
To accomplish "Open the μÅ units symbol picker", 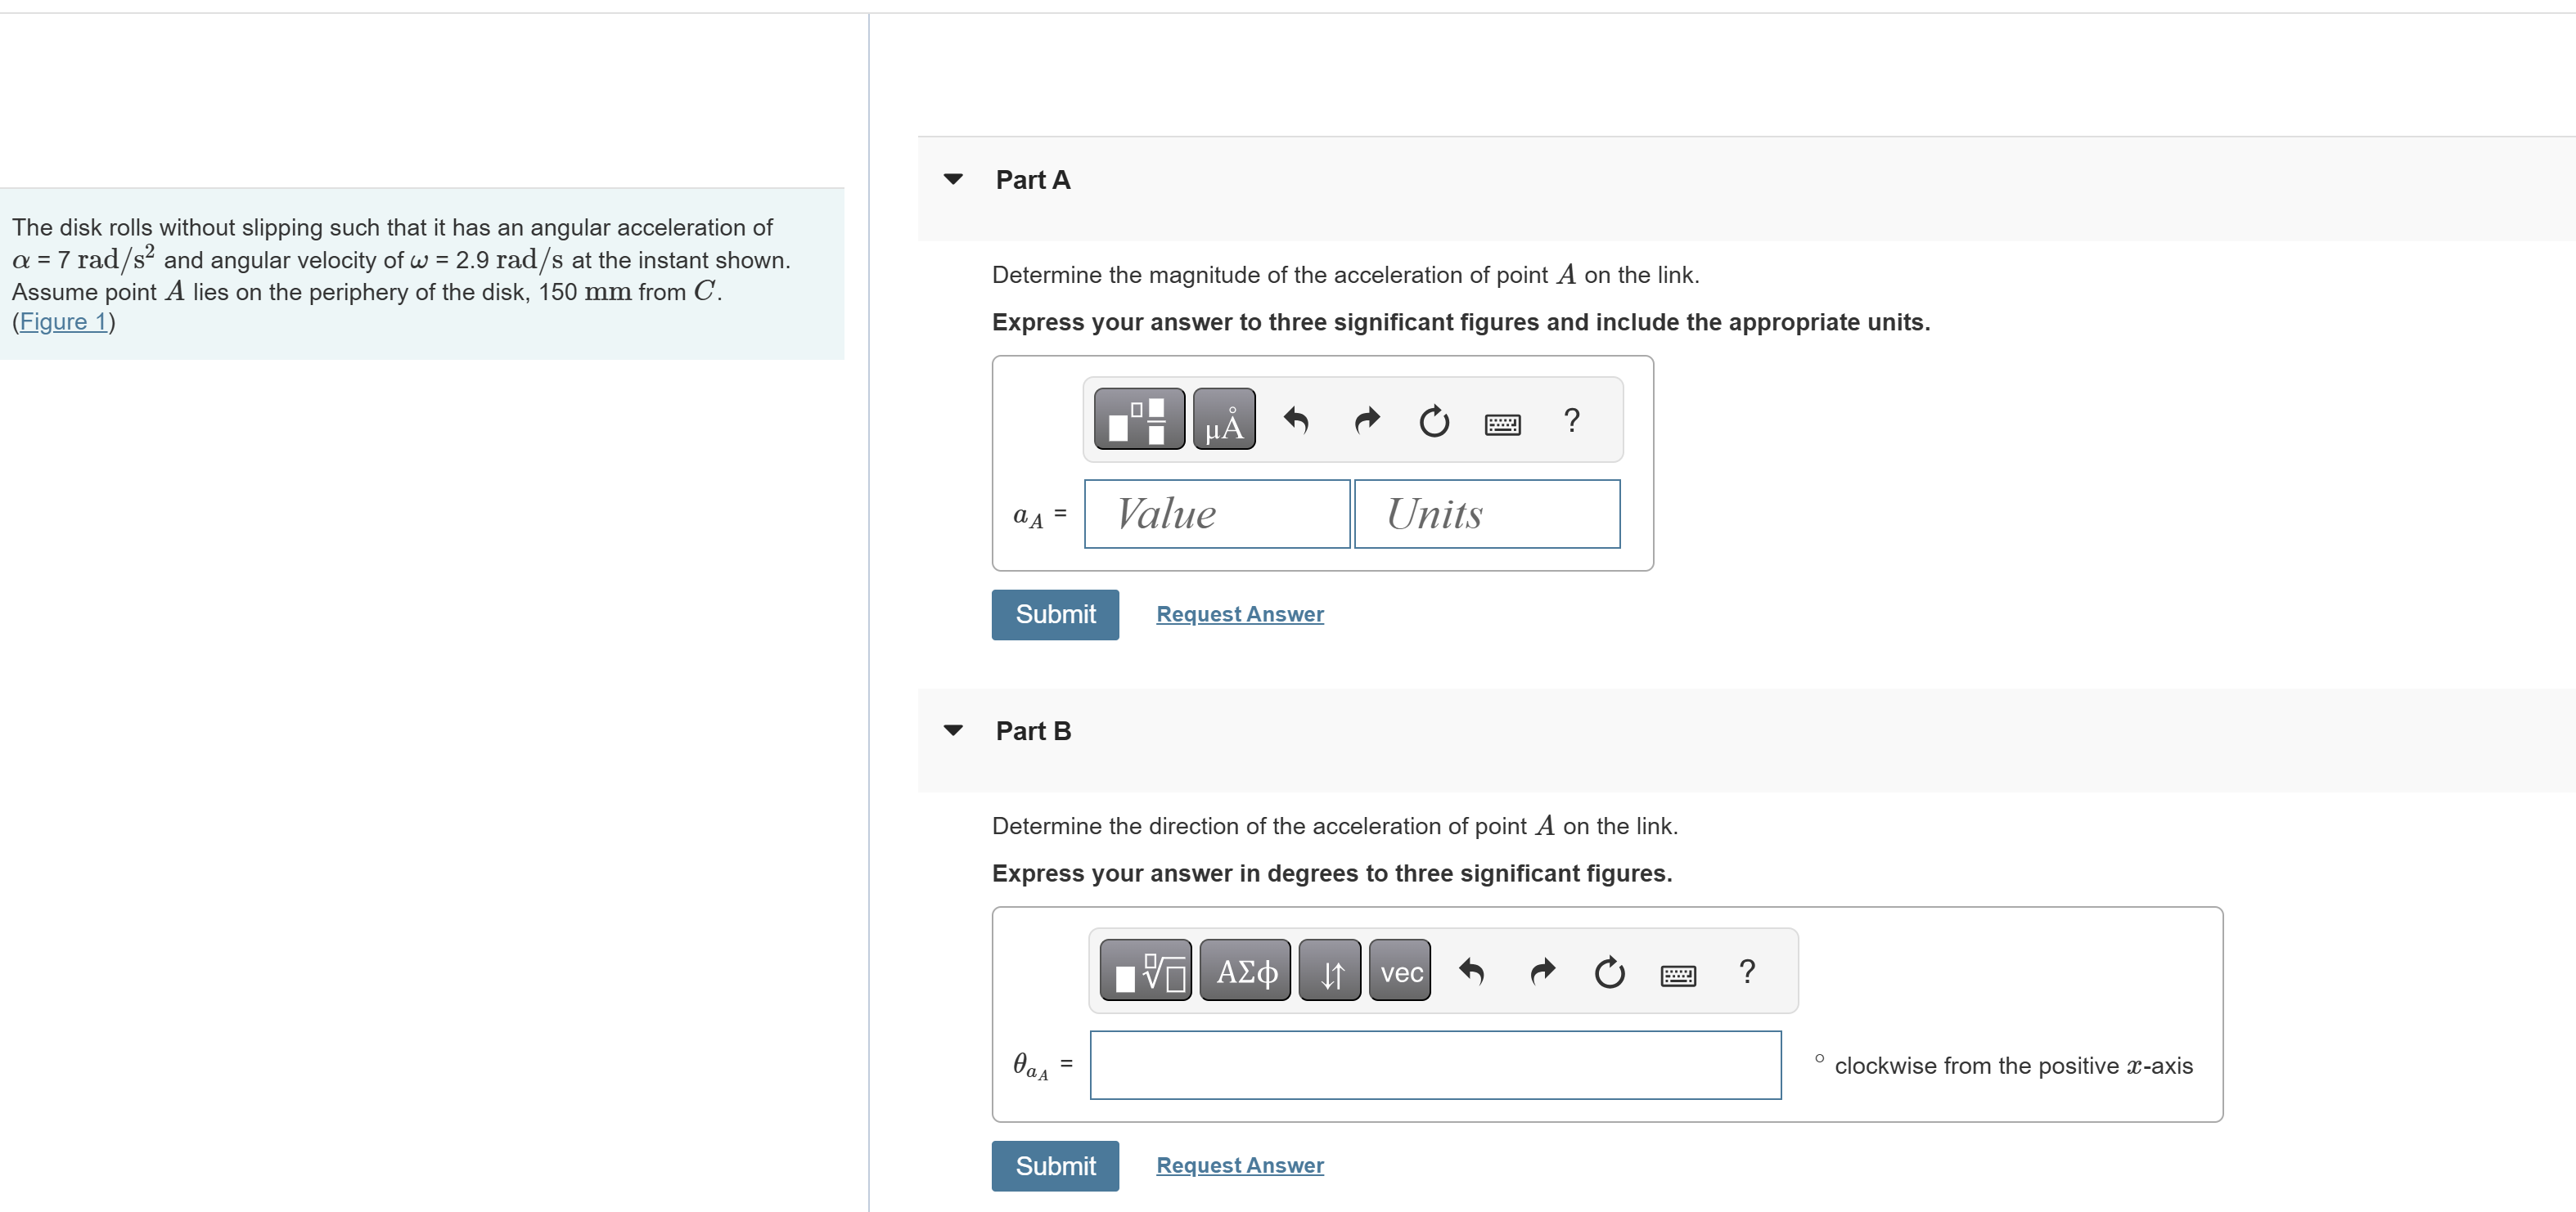I will point(1224,420).
